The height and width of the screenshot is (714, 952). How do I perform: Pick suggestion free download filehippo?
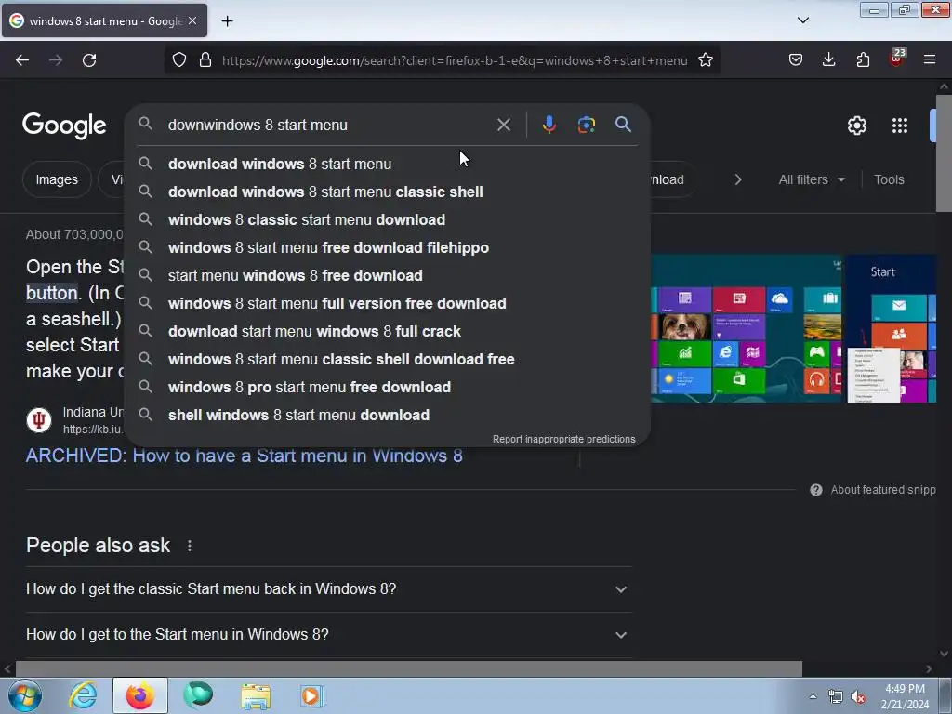(388, 247)
